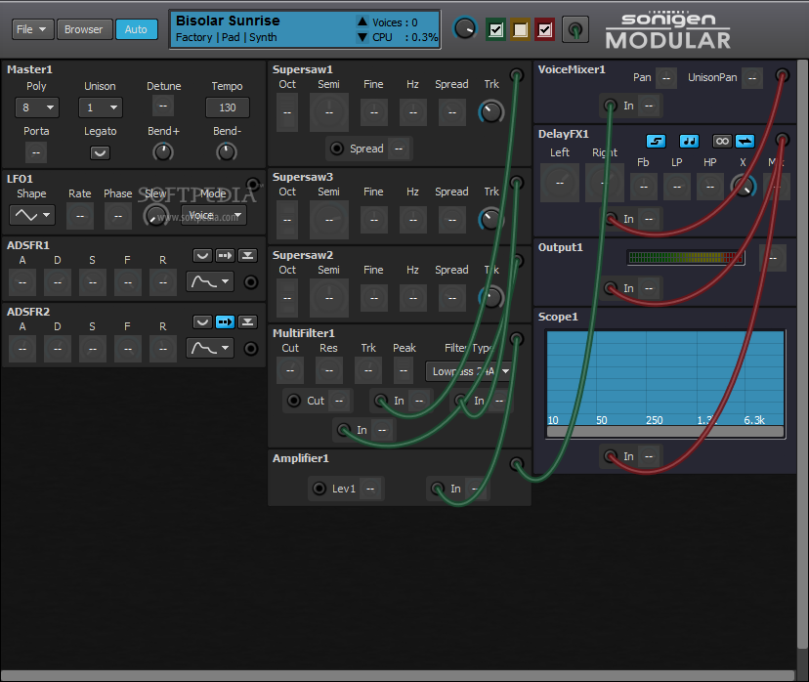This screenshot has height=682, width=809.
Task: Click the Supersaw1 Semi knob
Action: coord(329,112)
